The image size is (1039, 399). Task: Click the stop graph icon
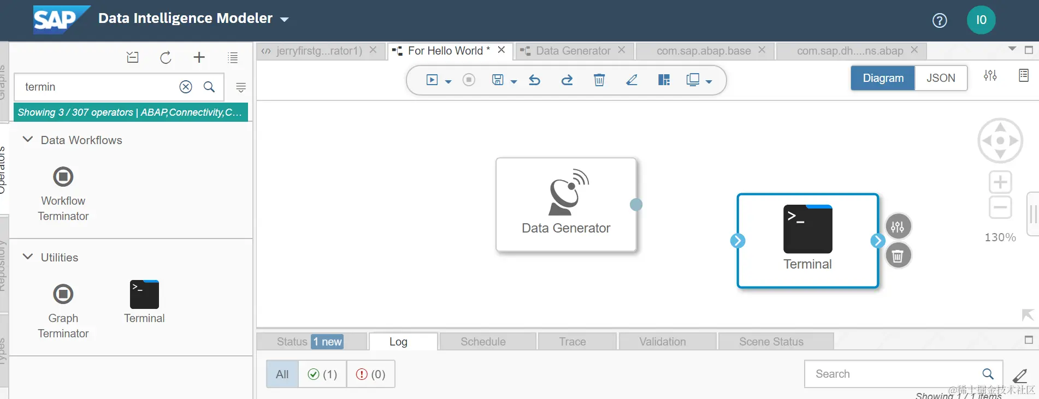[x=469, y=80]
